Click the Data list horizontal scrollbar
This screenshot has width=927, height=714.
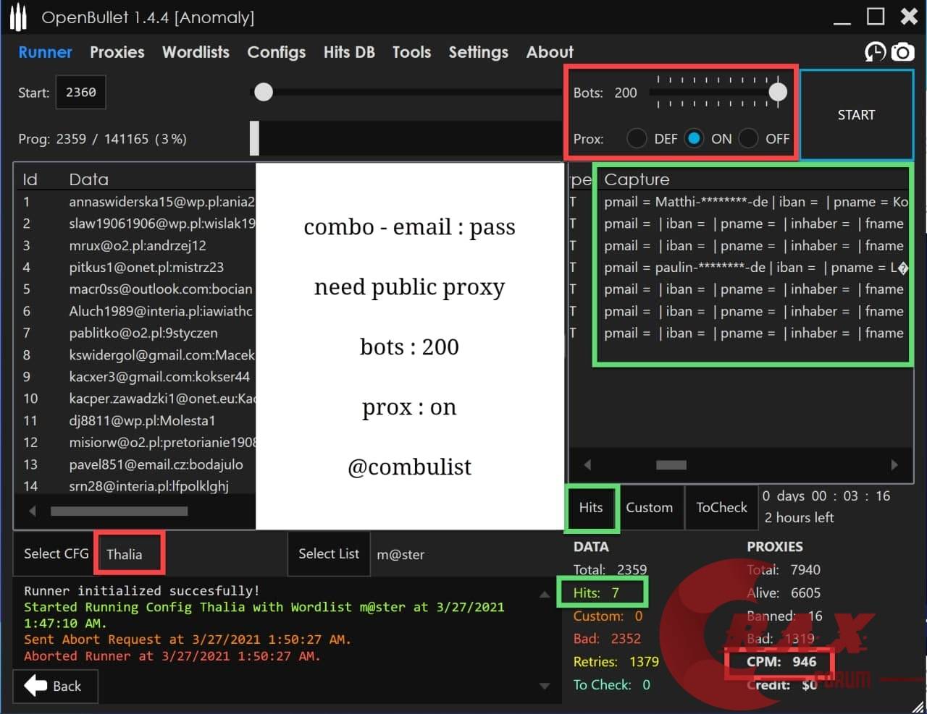click(x=119, y=511)
